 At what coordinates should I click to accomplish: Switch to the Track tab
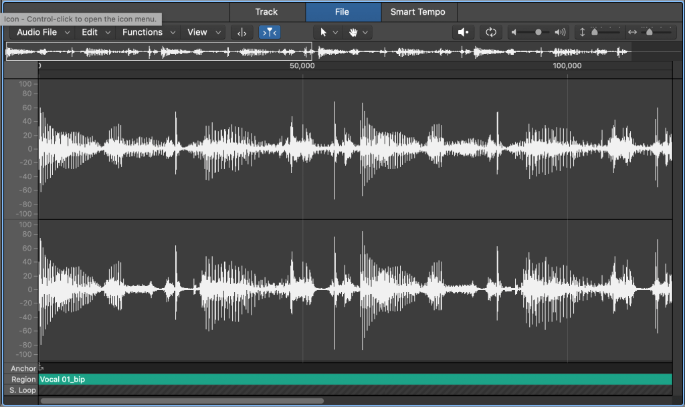pos(267,11)
